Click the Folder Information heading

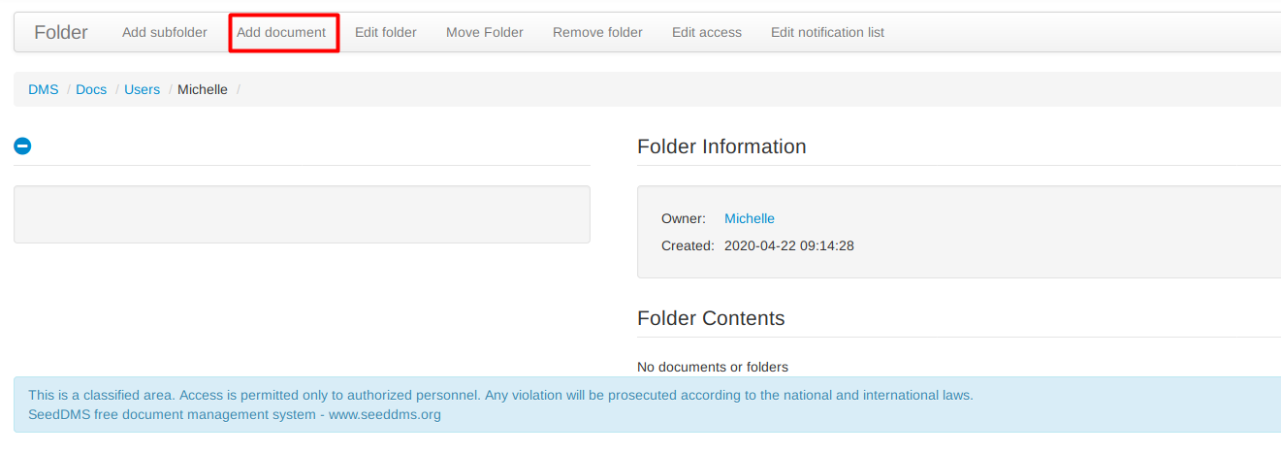[x=721, y=146]
